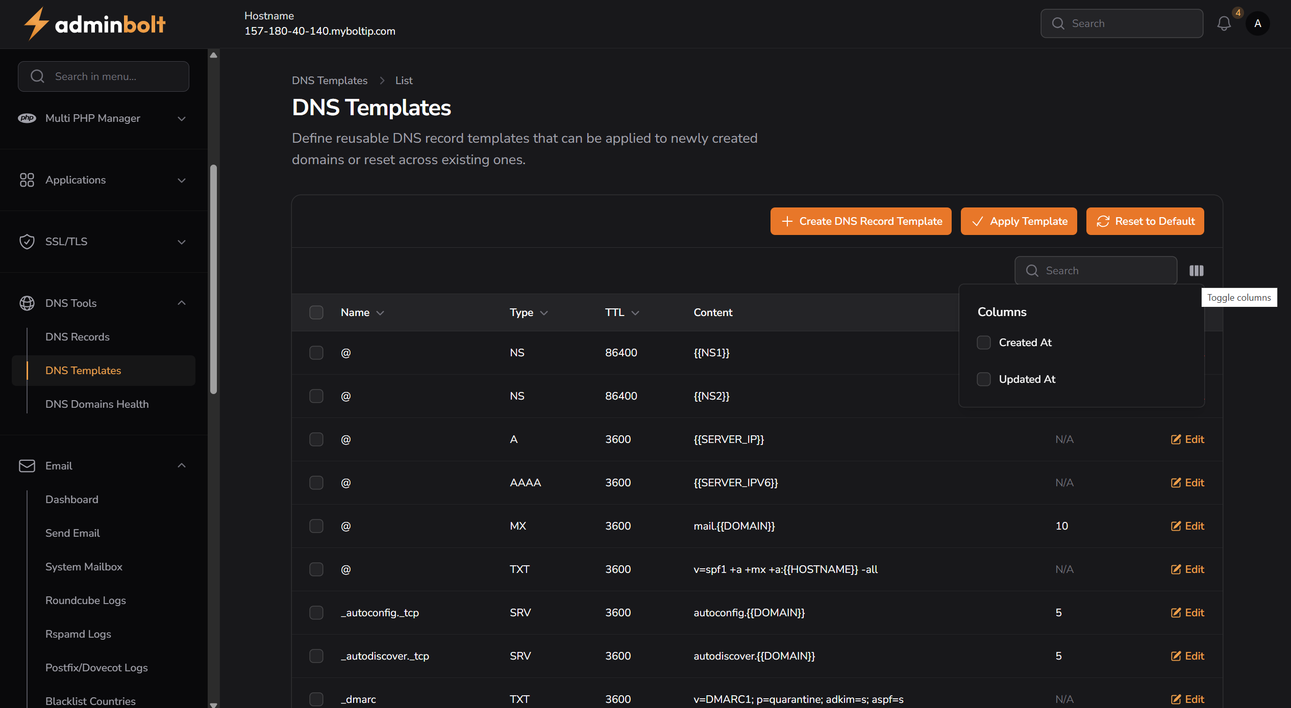Enable the Created At column checkbox
The height and width of the screenshot is (708, 1291).
coord(984,342)
